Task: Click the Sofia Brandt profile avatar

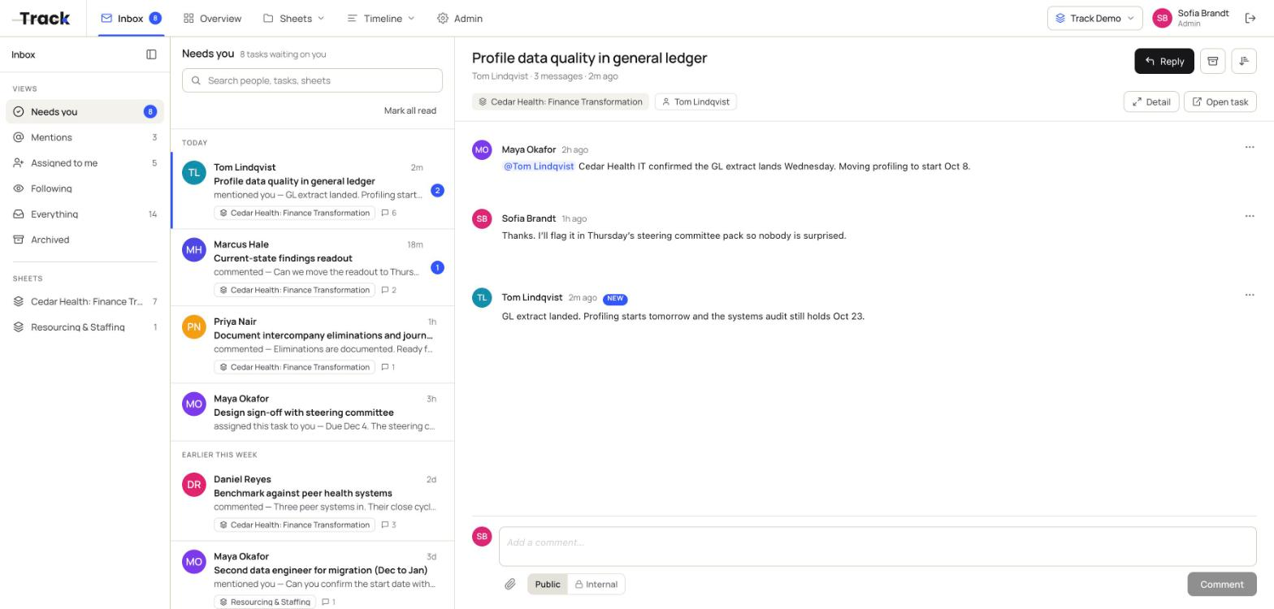Action: (1162, 18)
